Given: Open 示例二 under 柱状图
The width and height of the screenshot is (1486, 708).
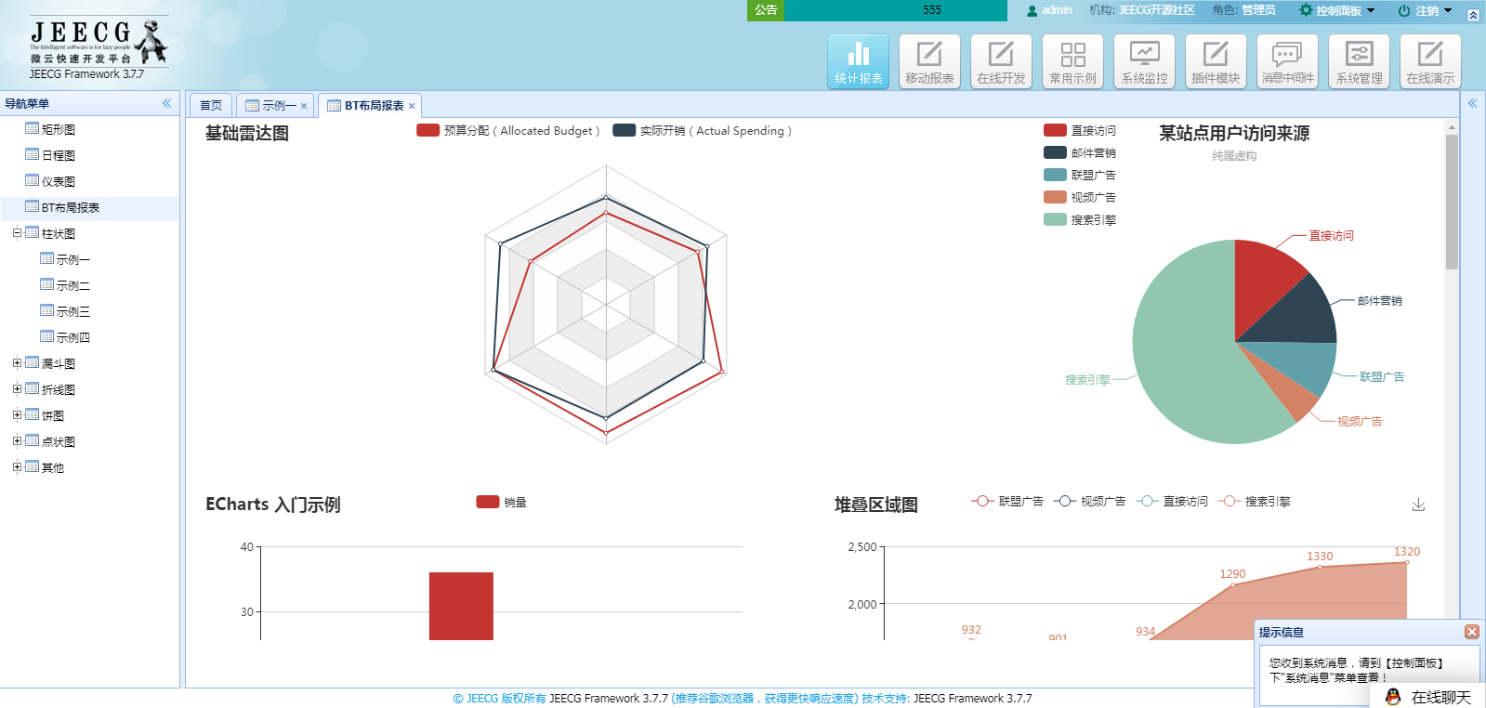Looking at the screenshot, I should point(72,286).
